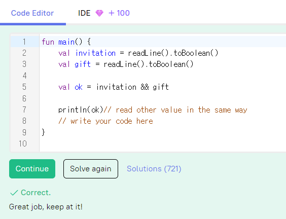Click line number 2 in the gutter

(24, 53)
